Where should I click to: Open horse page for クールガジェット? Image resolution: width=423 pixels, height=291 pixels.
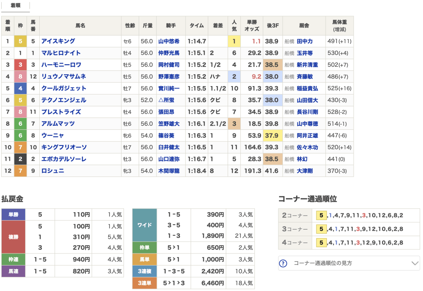click(x=64, y=88)
